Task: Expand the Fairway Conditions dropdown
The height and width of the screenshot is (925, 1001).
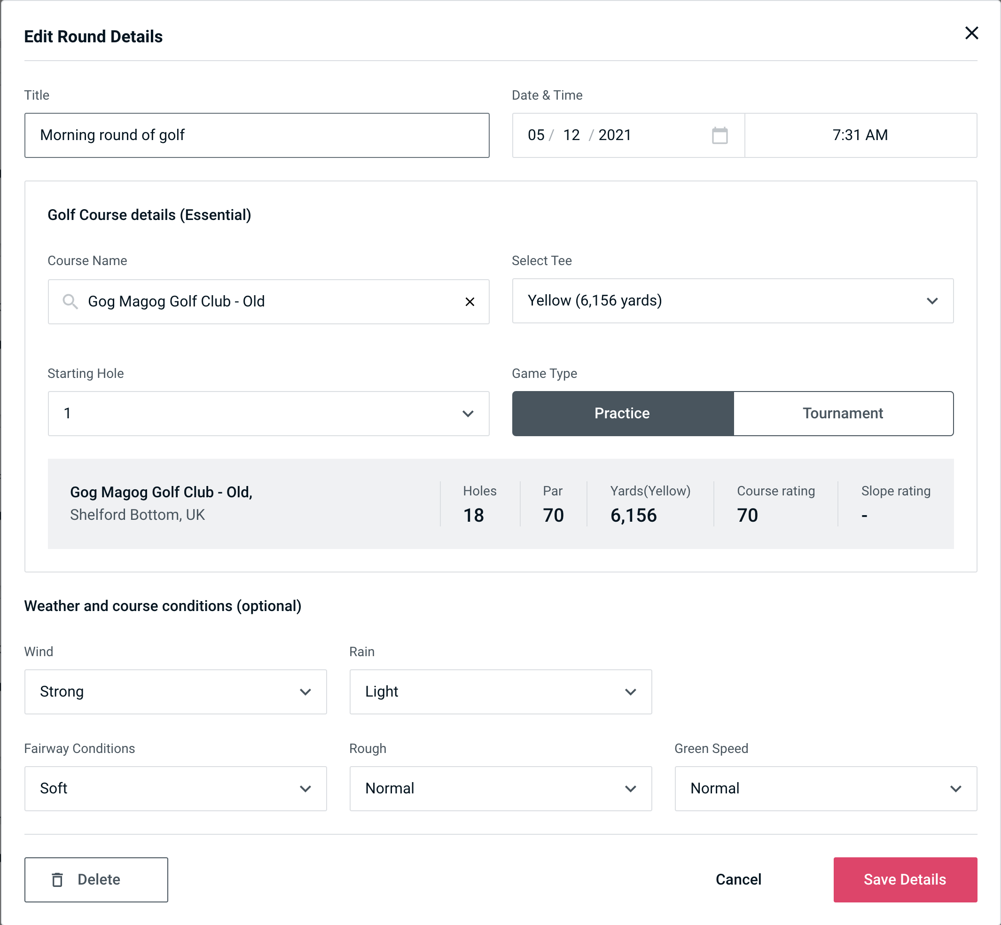Action: pos(175,788)
